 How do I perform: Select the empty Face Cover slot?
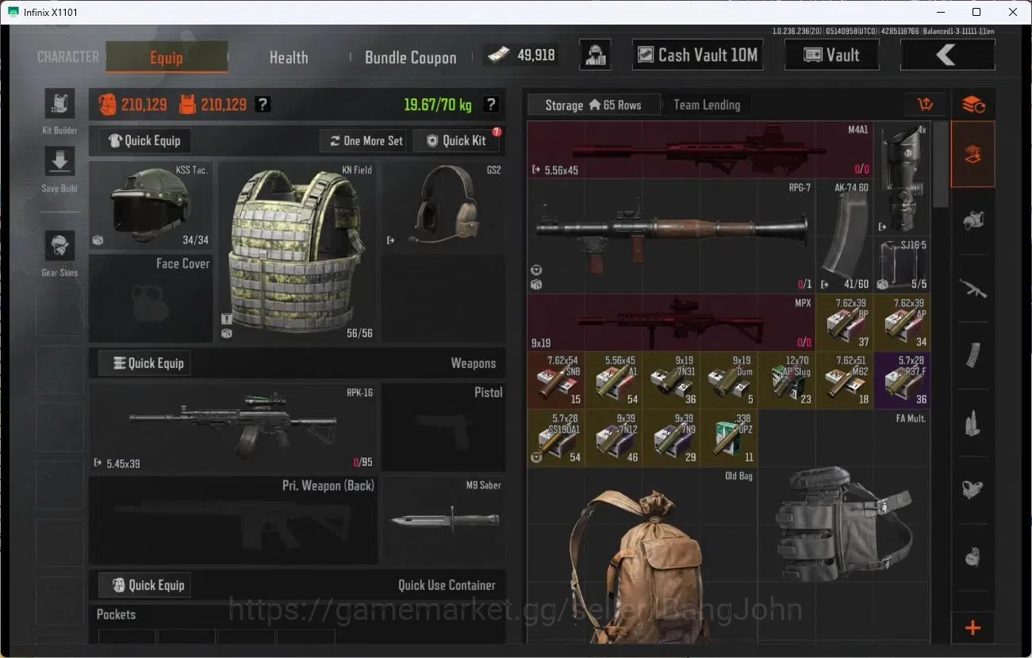point(151,298)
